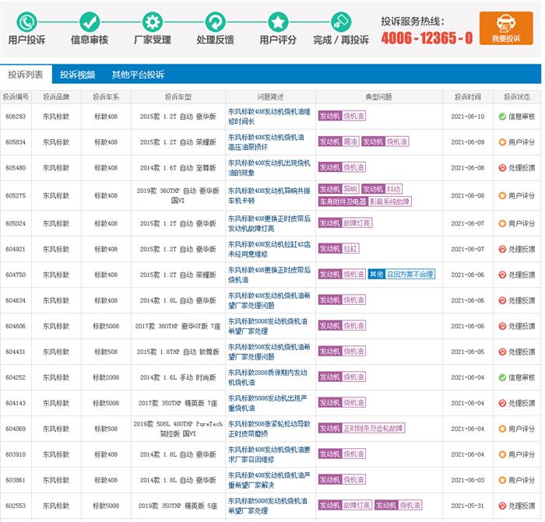The image size is (545, 522).
Task: Click status icon for complaint 605275
Action: [502, 195]
